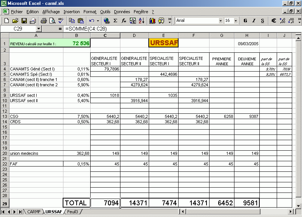302x217 pixels.
Task: Select column F header
Action: [x=194, y=35]
